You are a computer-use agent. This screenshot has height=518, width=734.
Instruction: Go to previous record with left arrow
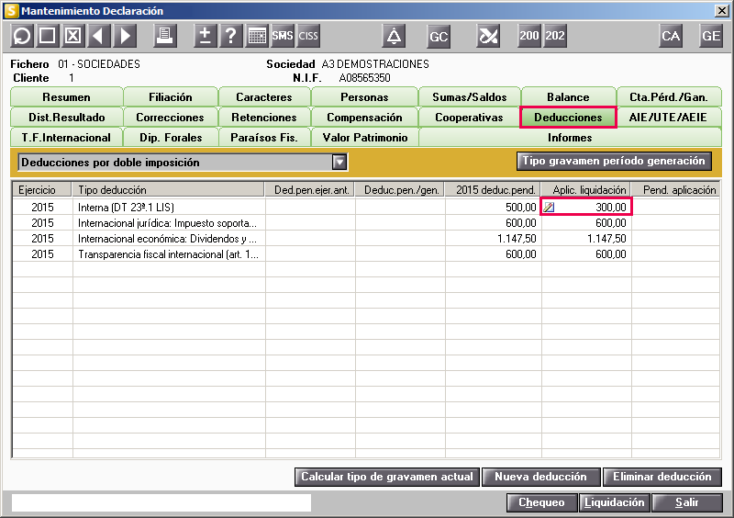[98, 36]
